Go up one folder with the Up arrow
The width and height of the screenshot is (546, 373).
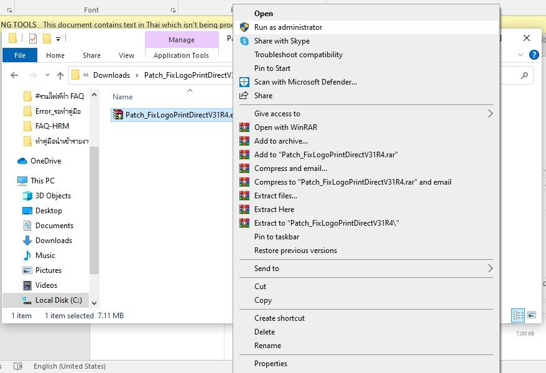(60, 75)
